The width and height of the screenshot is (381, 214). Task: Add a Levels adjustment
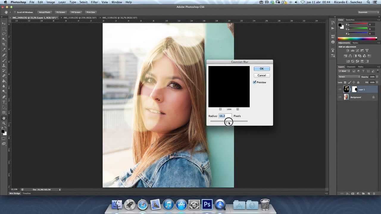(x=353, y=51)
